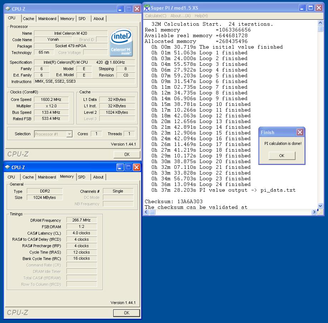This screenshot has width=328, height=323.
Task: Switch to About tab in top CPU-Z
Action: pos(99,19)
